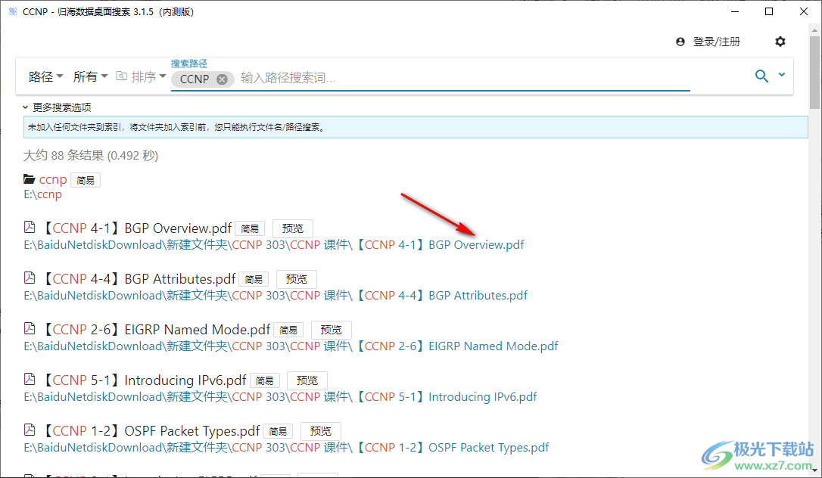822x478 pixels.
Task: Open 【CCNP 4-4】BGP Attributes.pdf title
Action: [138, 279]
